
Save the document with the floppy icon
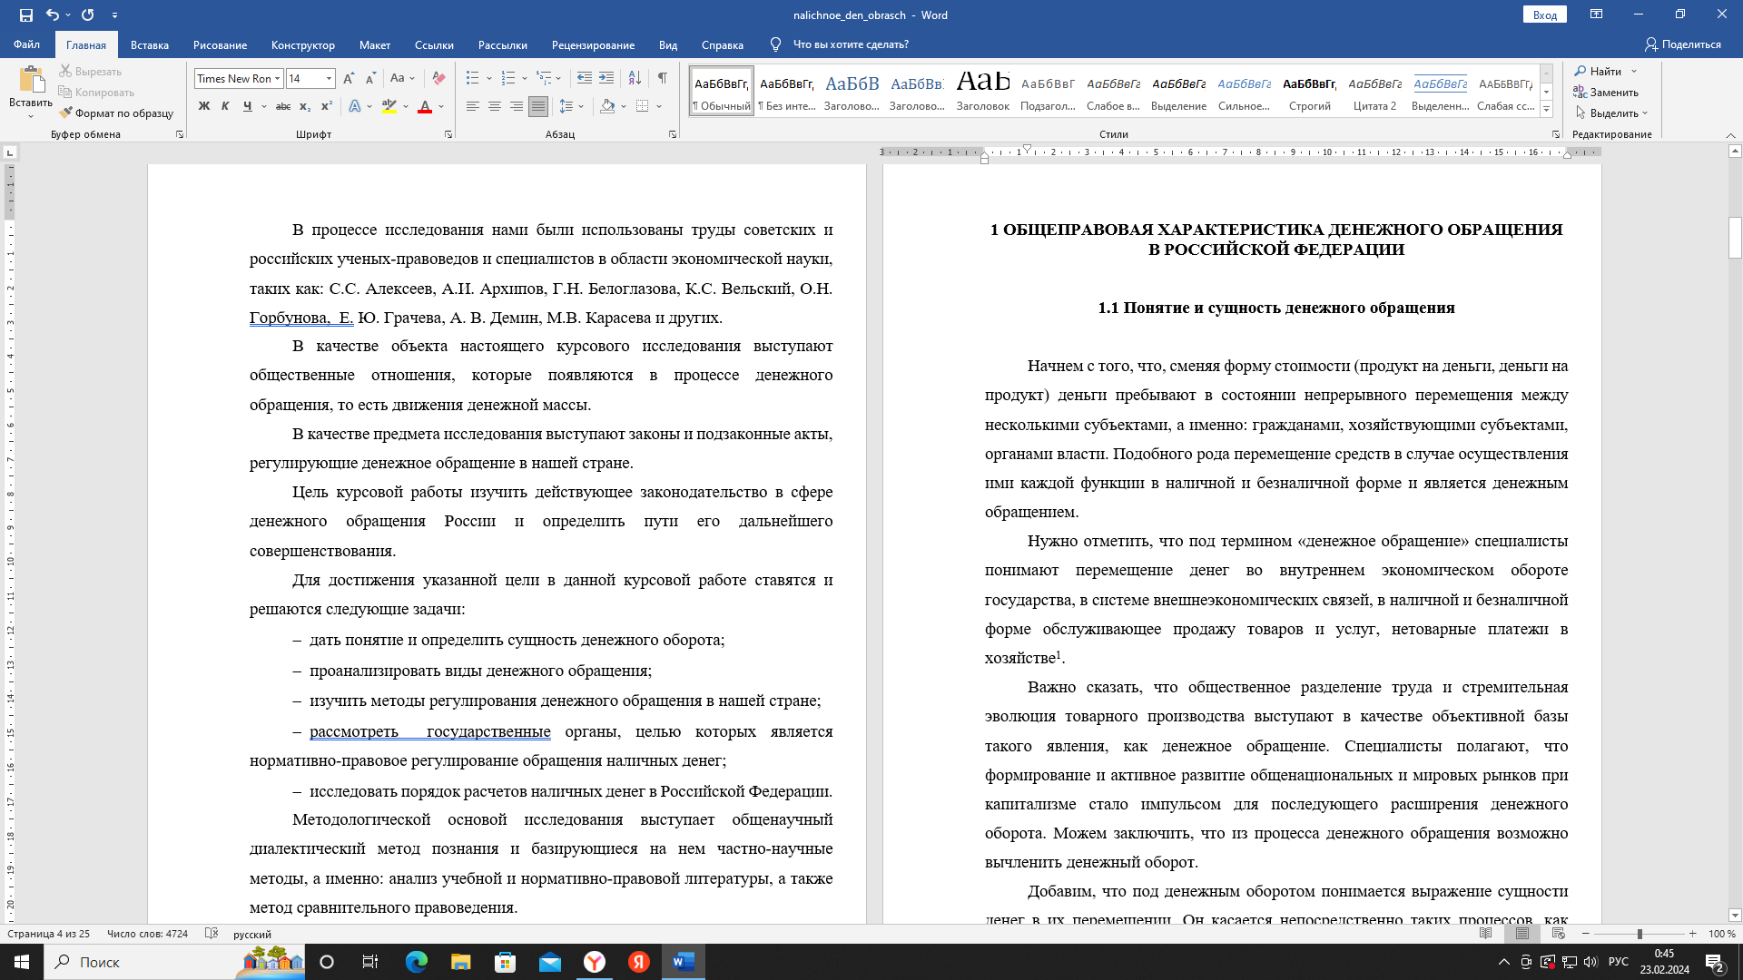tap(25, 15)
